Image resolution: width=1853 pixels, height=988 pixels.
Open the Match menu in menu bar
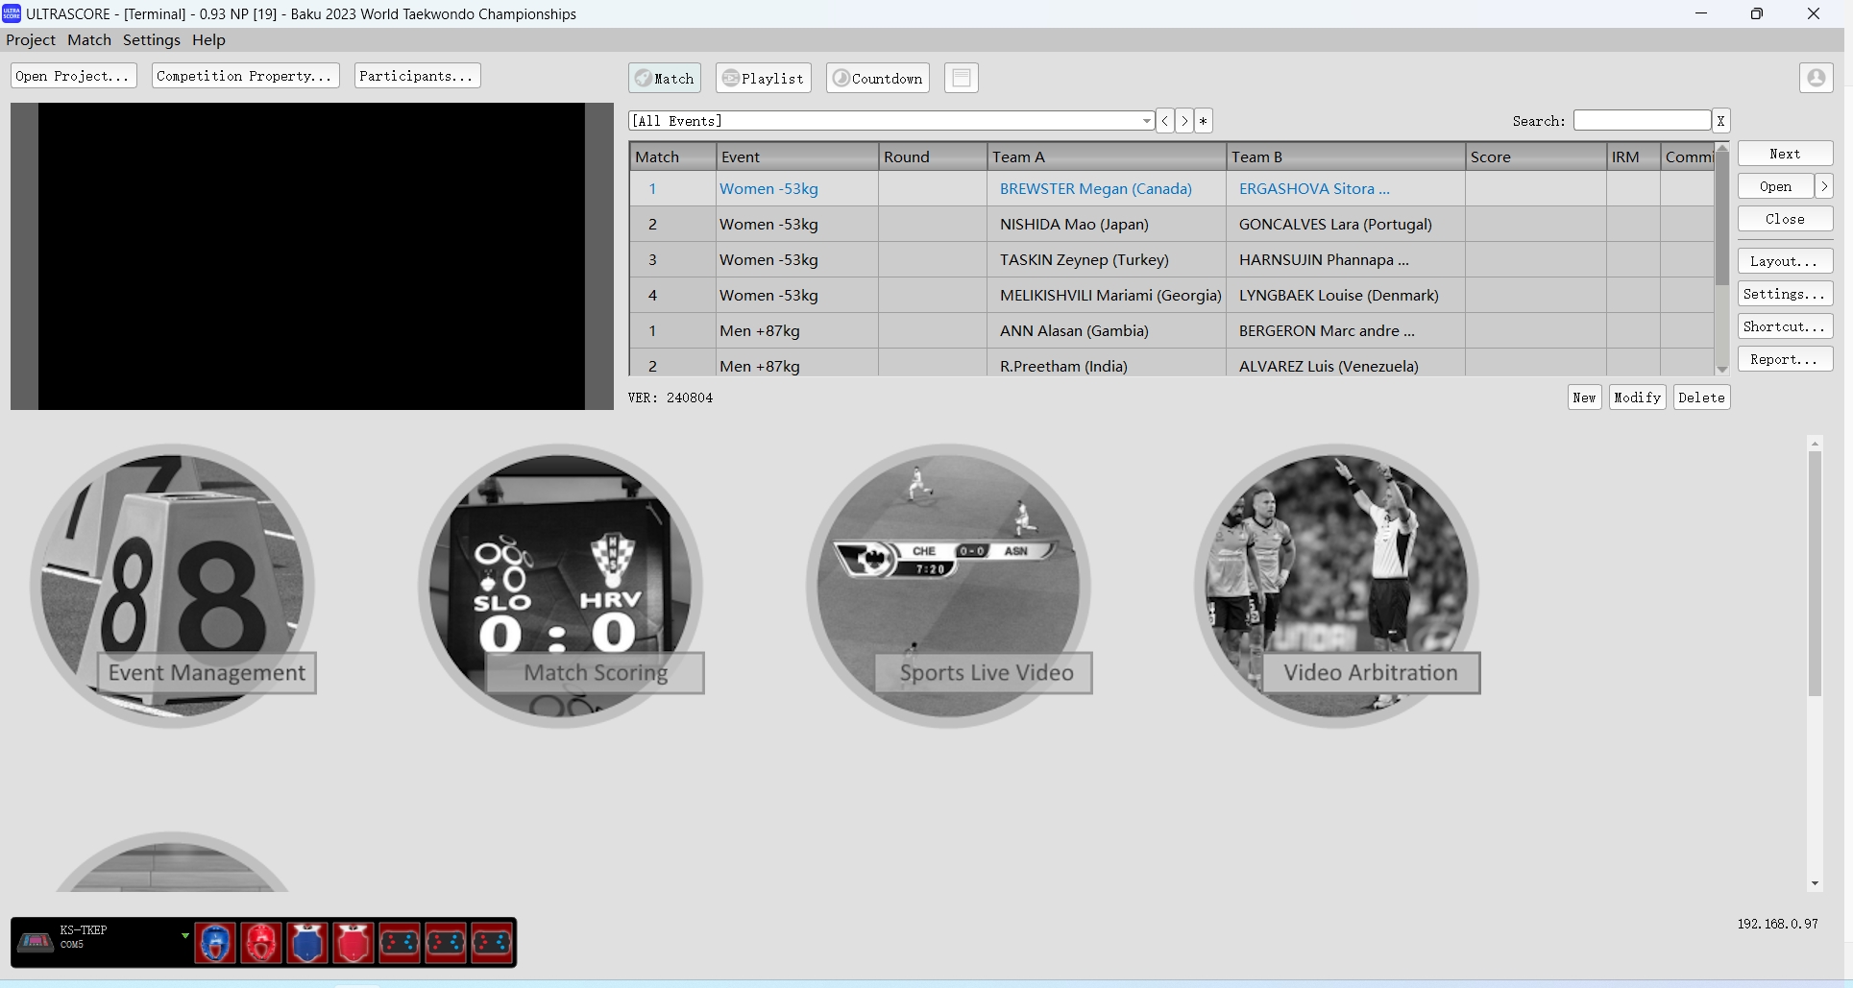click(x=89, y=39)
